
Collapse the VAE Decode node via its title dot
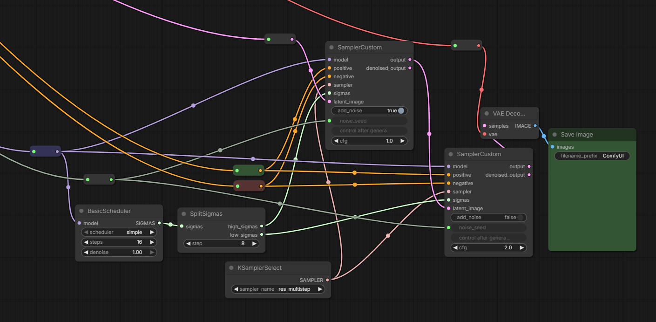[487, 113]
